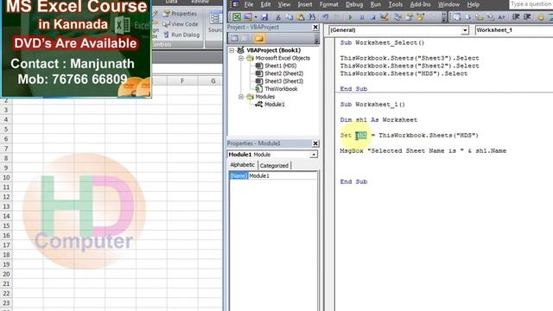
Task: Collapse the Modules folder
Action: (x=241, y=97)
